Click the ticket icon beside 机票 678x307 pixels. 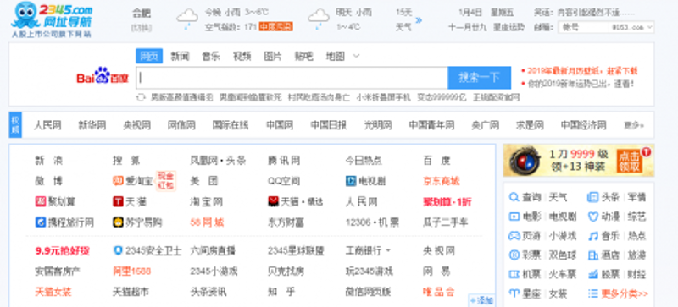[514, 275]
